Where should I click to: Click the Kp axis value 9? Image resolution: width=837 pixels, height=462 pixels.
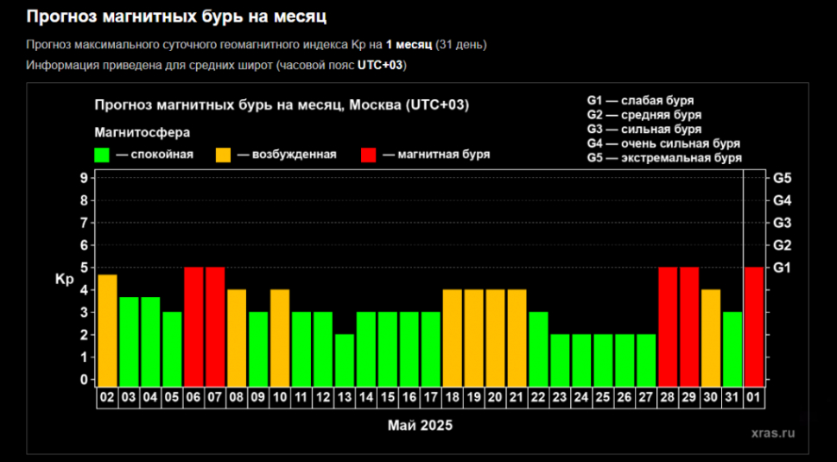[84, 178]
